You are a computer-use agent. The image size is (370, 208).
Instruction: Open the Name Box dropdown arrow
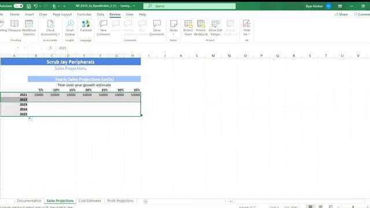[x=18, y=48]
